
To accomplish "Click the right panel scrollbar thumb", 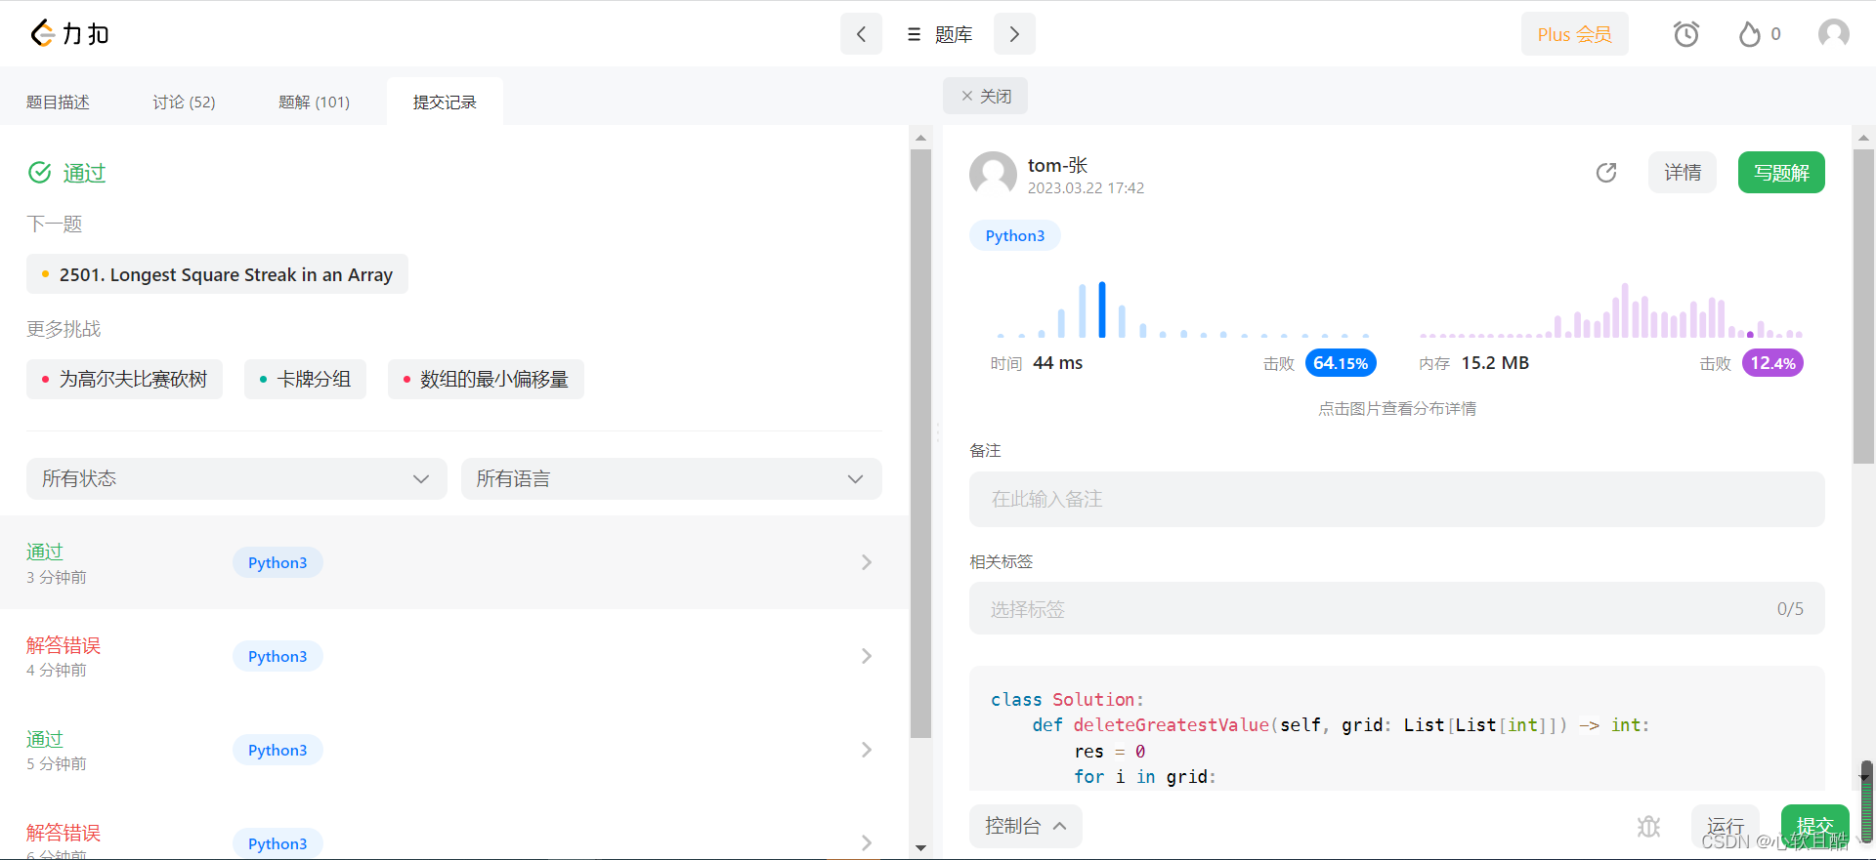I will point(1863,307).
